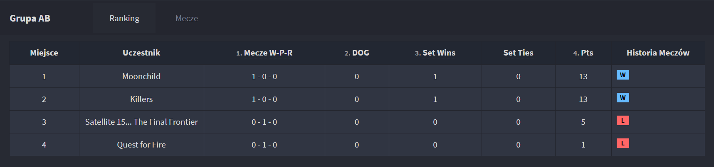Switch to the Ranking tab
The image size is (714, 167).
pyautogui.click(x=124, y=18)
